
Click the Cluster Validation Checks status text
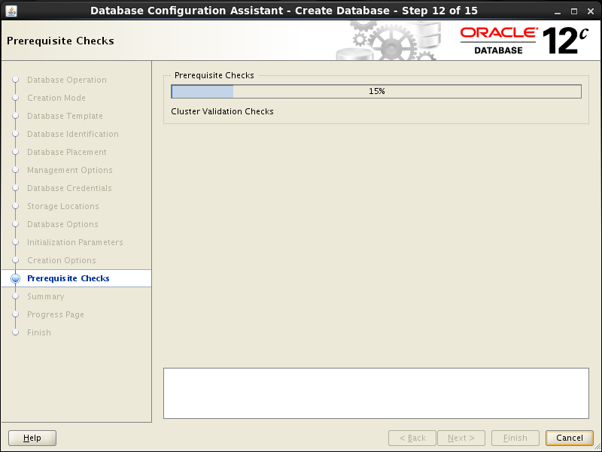pyautogui.click(x=222, y=111)
